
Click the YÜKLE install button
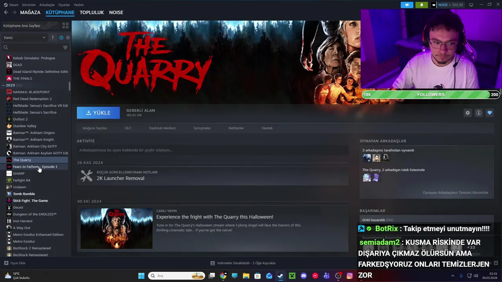point(98,112)
